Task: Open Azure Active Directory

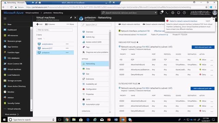Action: pyautogui.click(x=16, y=86)
